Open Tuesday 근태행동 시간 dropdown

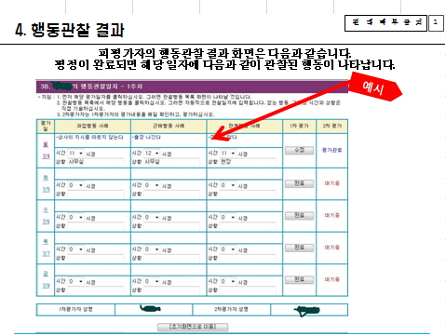152,185
